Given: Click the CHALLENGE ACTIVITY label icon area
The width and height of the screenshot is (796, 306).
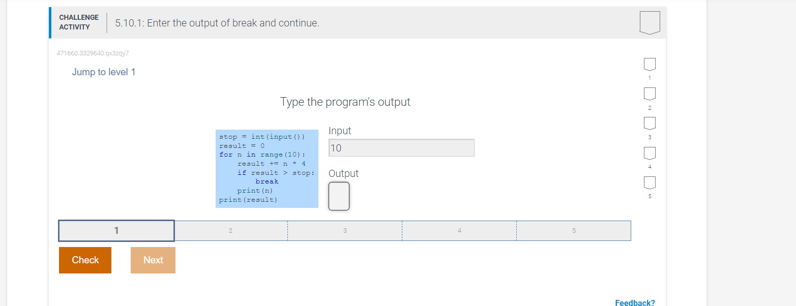Looking at the screenshot, I should point(78,22).
